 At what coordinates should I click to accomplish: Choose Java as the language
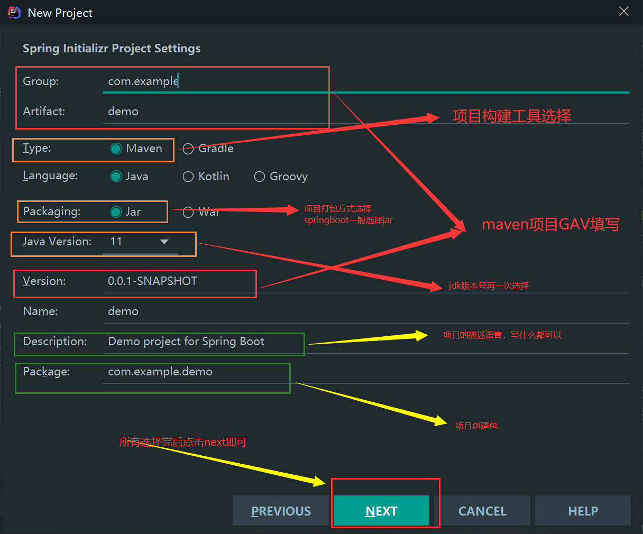(129, 177)
